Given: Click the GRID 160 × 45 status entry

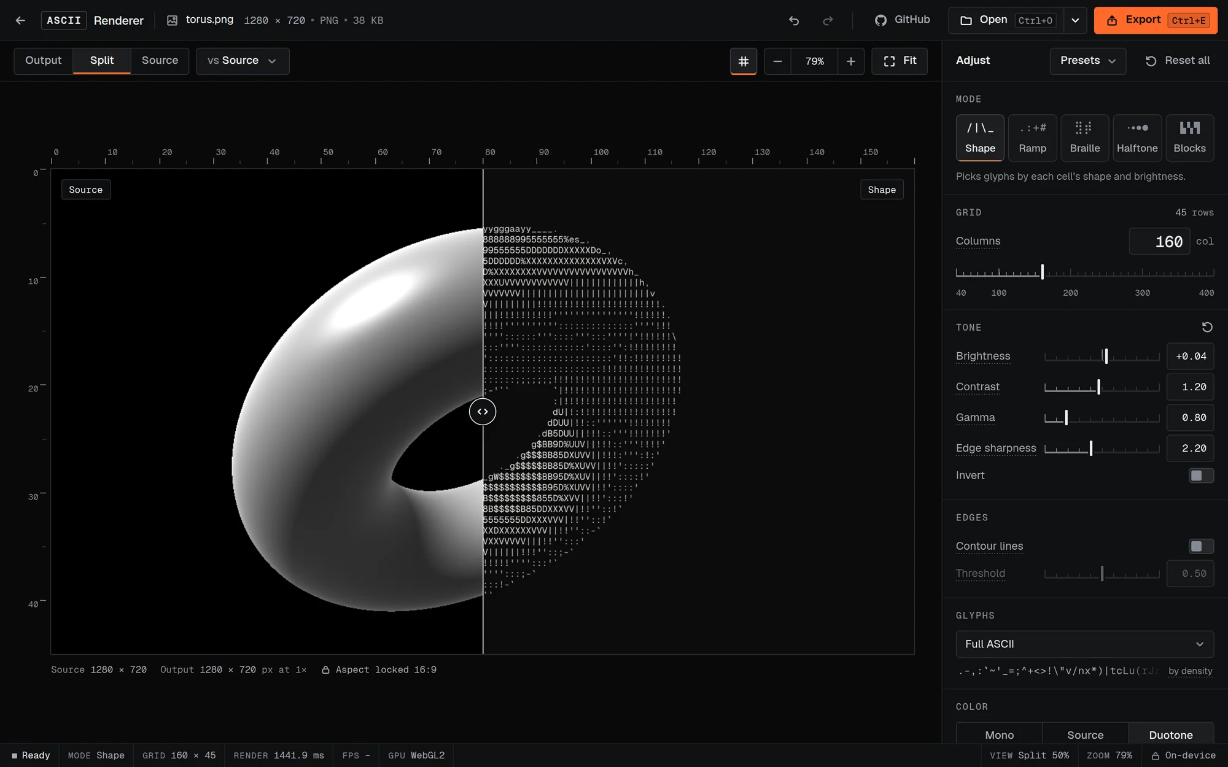Looking at the screenshot, I should click(x=179, y=755).
